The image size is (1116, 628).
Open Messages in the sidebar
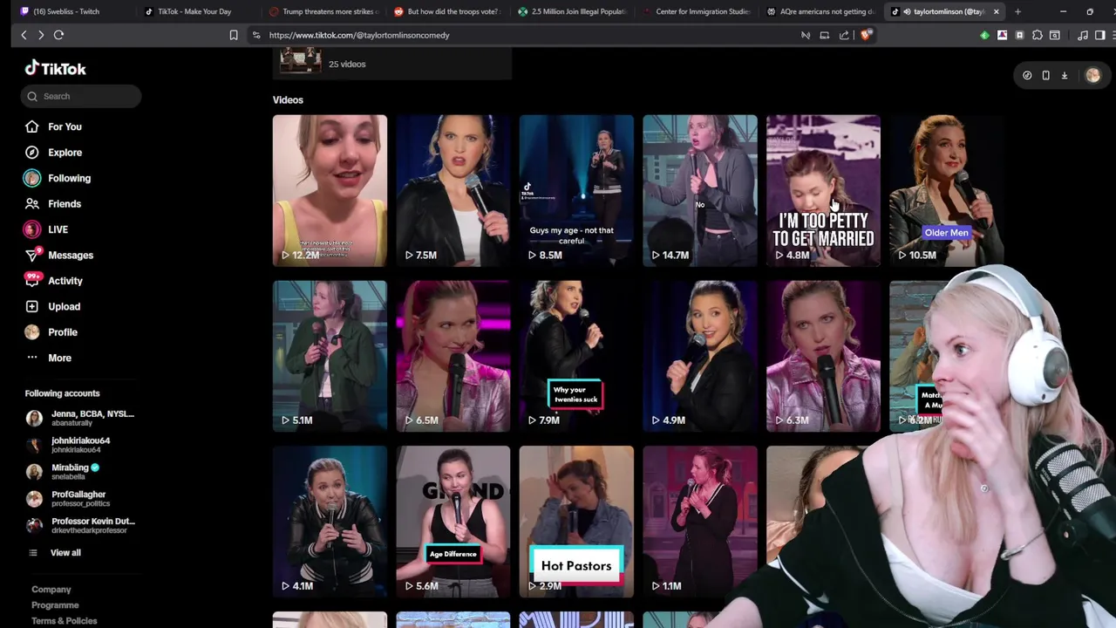coord(59,255)
